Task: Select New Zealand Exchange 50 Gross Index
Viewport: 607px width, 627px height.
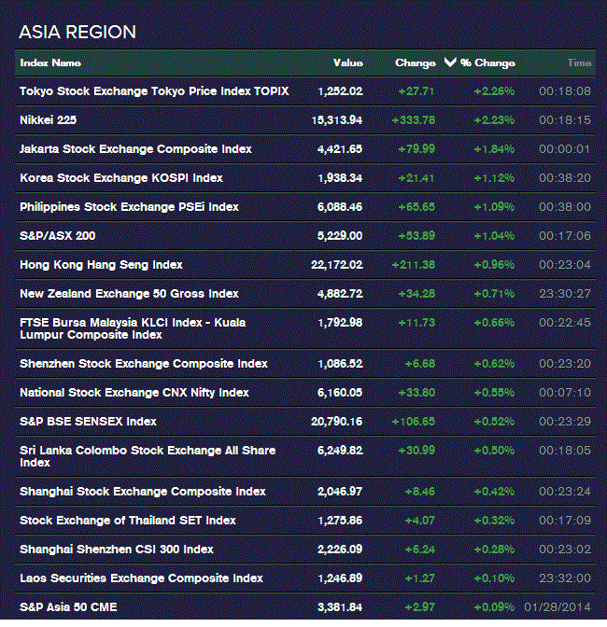Action: (x=129, y=294)
